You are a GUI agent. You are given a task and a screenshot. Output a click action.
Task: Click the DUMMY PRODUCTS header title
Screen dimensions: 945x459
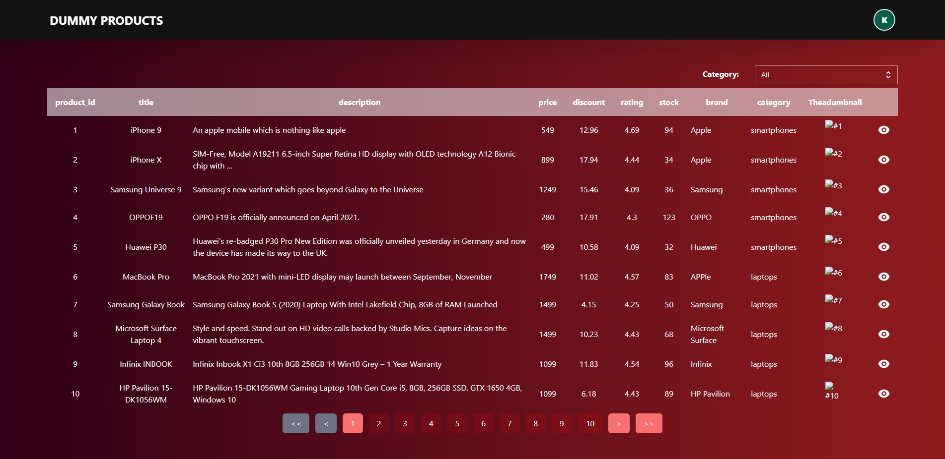pos(106,21)
